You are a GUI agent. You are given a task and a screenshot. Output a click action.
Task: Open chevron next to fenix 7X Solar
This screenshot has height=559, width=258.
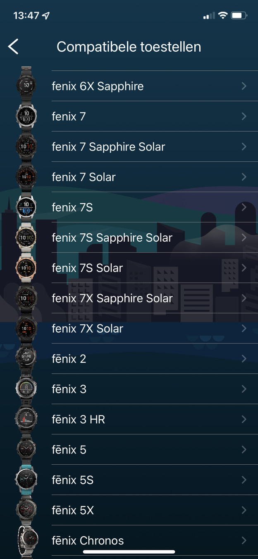tap(244, 329)
